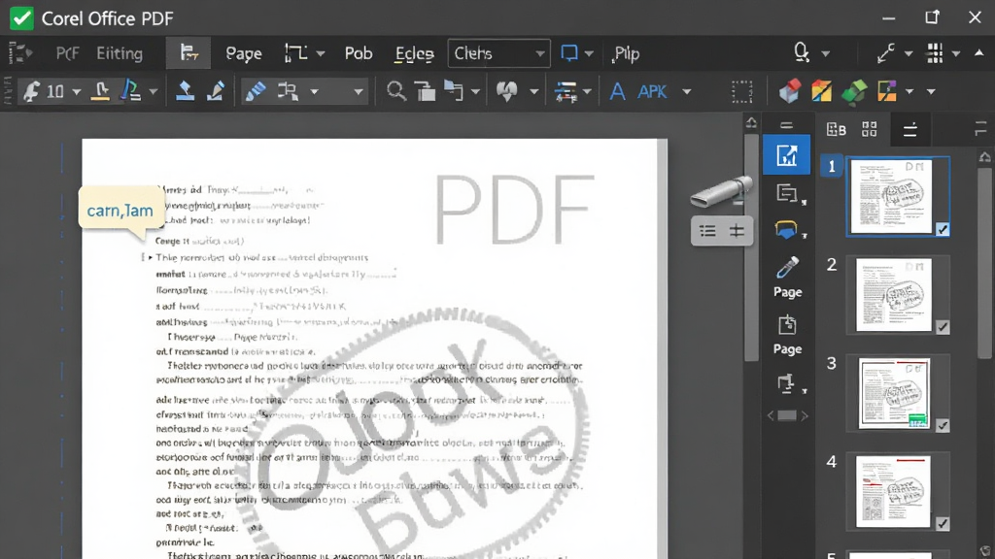
Task: Toggle the checkbox on page 2 thumbnail
Action: [943, 327]
